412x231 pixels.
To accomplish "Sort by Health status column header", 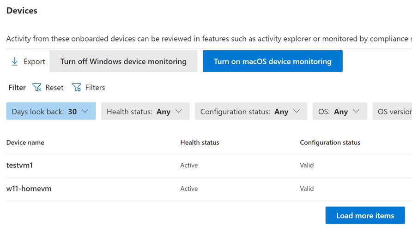I will [x=200, y=142].
